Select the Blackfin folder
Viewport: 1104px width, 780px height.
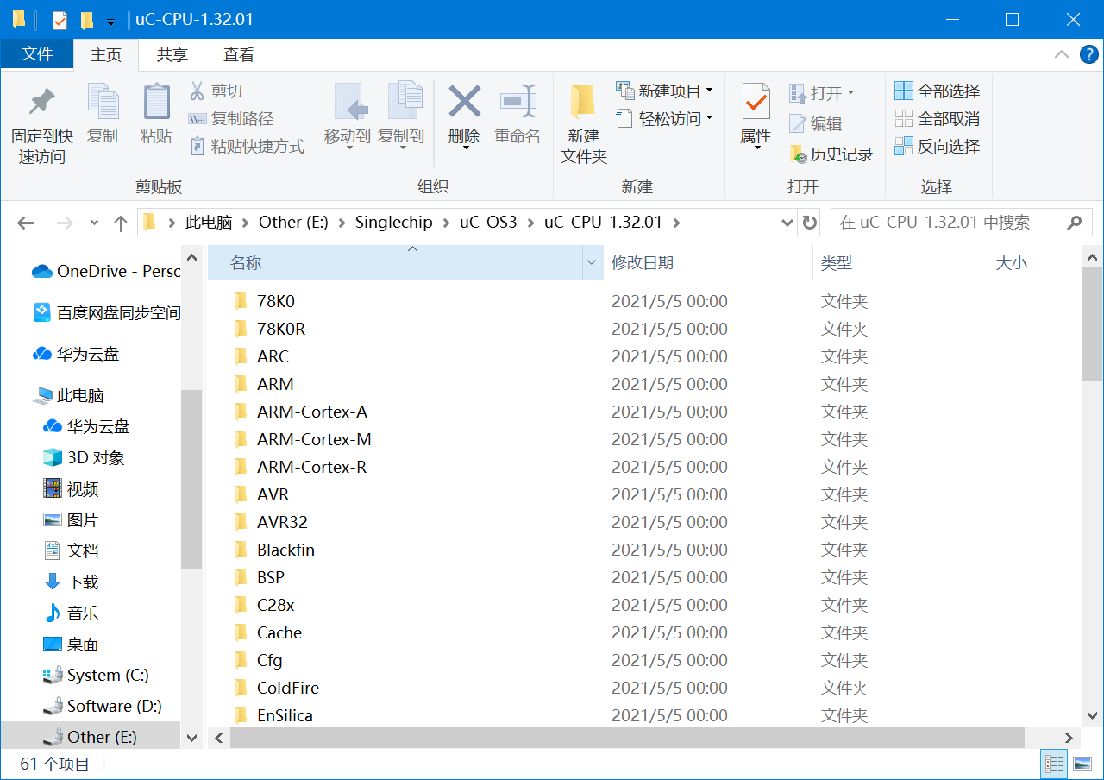(285, 550)
